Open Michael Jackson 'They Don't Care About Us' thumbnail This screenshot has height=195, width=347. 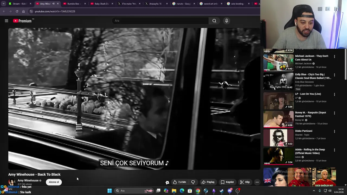tap(278, 63)
